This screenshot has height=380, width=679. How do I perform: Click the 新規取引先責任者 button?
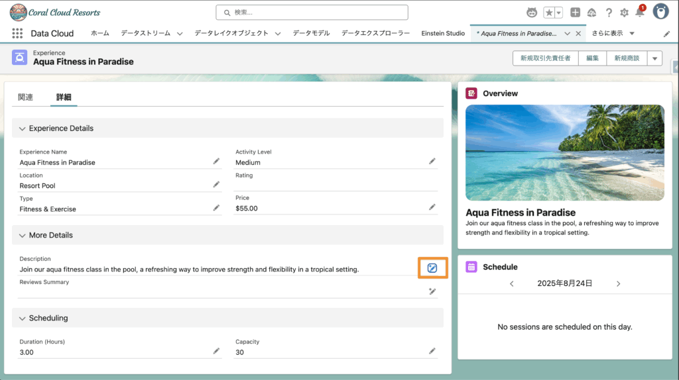(x=545, y=58)
